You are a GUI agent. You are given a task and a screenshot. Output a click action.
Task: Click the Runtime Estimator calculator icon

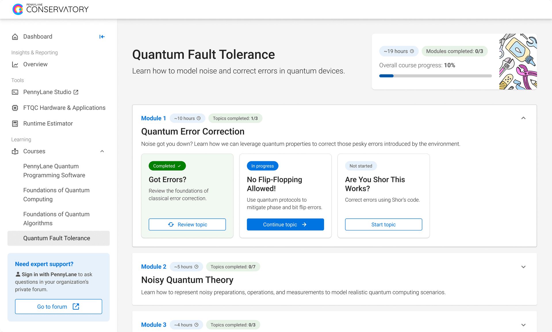tap(15, 124)
